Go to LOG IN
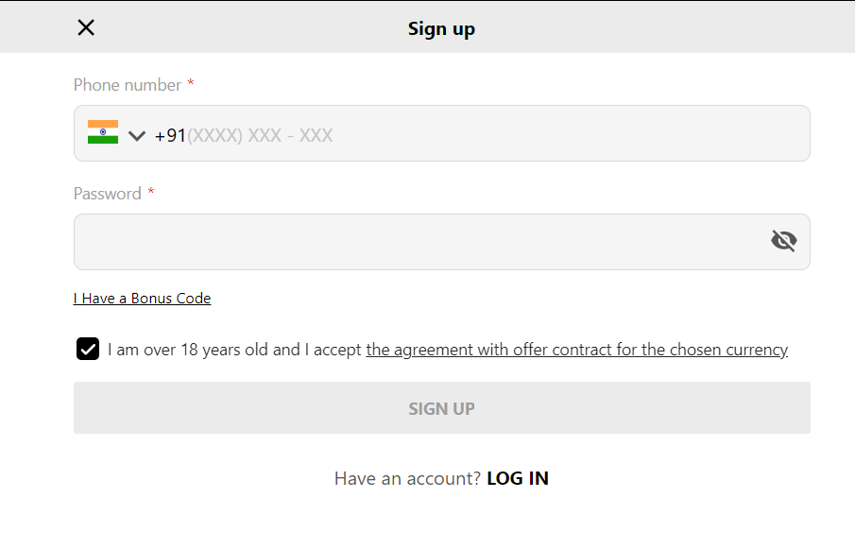The width and height of the screenshot is (855, 549). (x=518, y=478)
